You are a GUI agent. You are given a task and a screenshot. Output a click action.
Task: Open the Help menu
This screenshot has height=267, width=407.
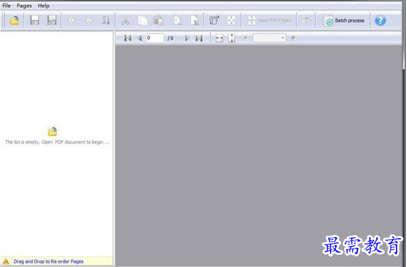pyautogui.click(x=44, y=5)
